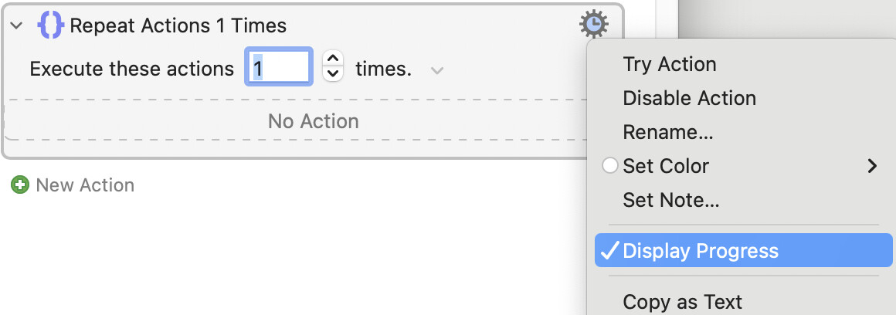The width and height of the screenshot is (896, 315).
Task: Click the color circle beside Set Color
Action: [610, 166]
